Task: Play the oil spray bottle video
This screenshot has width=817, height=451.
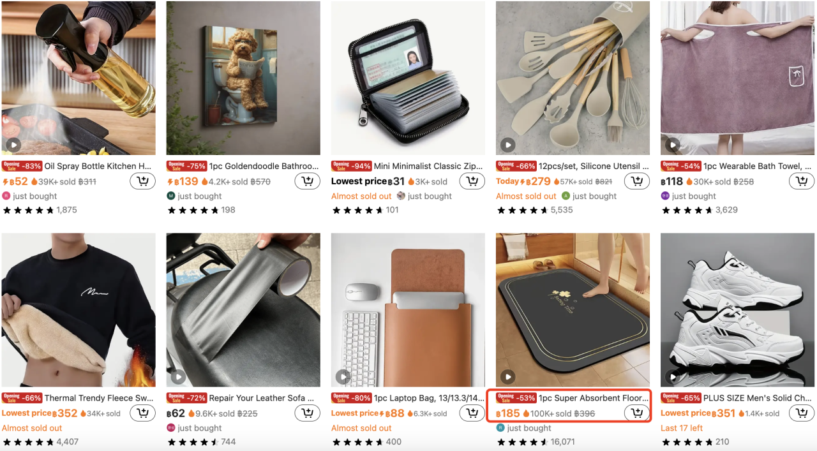Action: tap(13, 145)
